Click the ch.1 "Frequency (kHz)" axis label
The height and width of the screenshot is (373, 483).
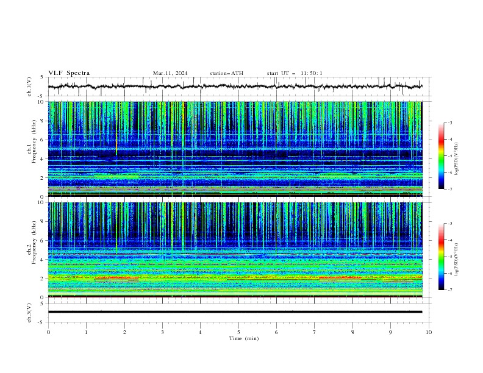(34, 142)
